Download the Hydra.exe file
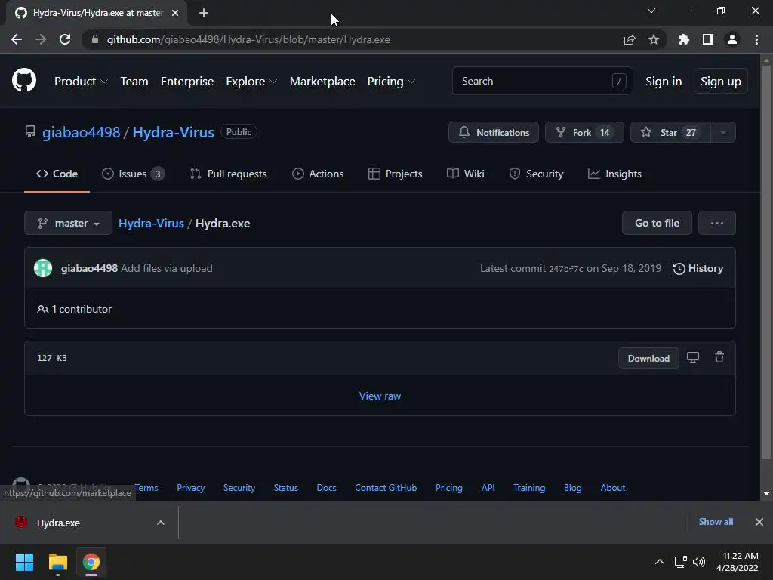Screen dimensions: 773x580 [648, 358]
